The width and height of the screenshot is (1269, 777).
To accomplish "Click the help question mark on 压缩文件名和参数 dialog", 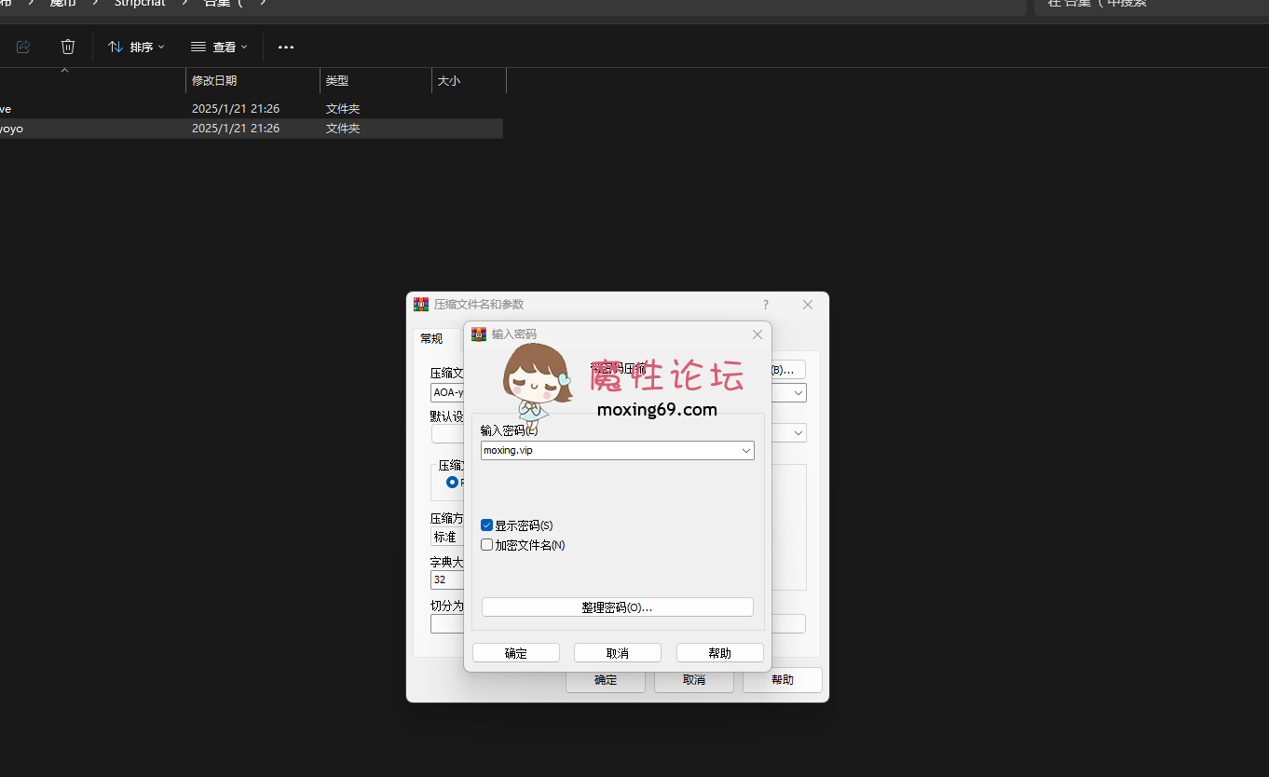I will (x=765, y=305).
